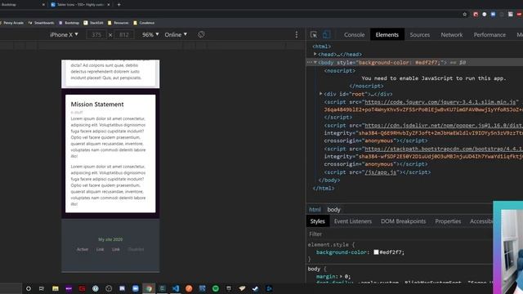Screen dimensions: 523x294
Task: Open the Resources bookmark folder
Action: click(x=118, y=23)
